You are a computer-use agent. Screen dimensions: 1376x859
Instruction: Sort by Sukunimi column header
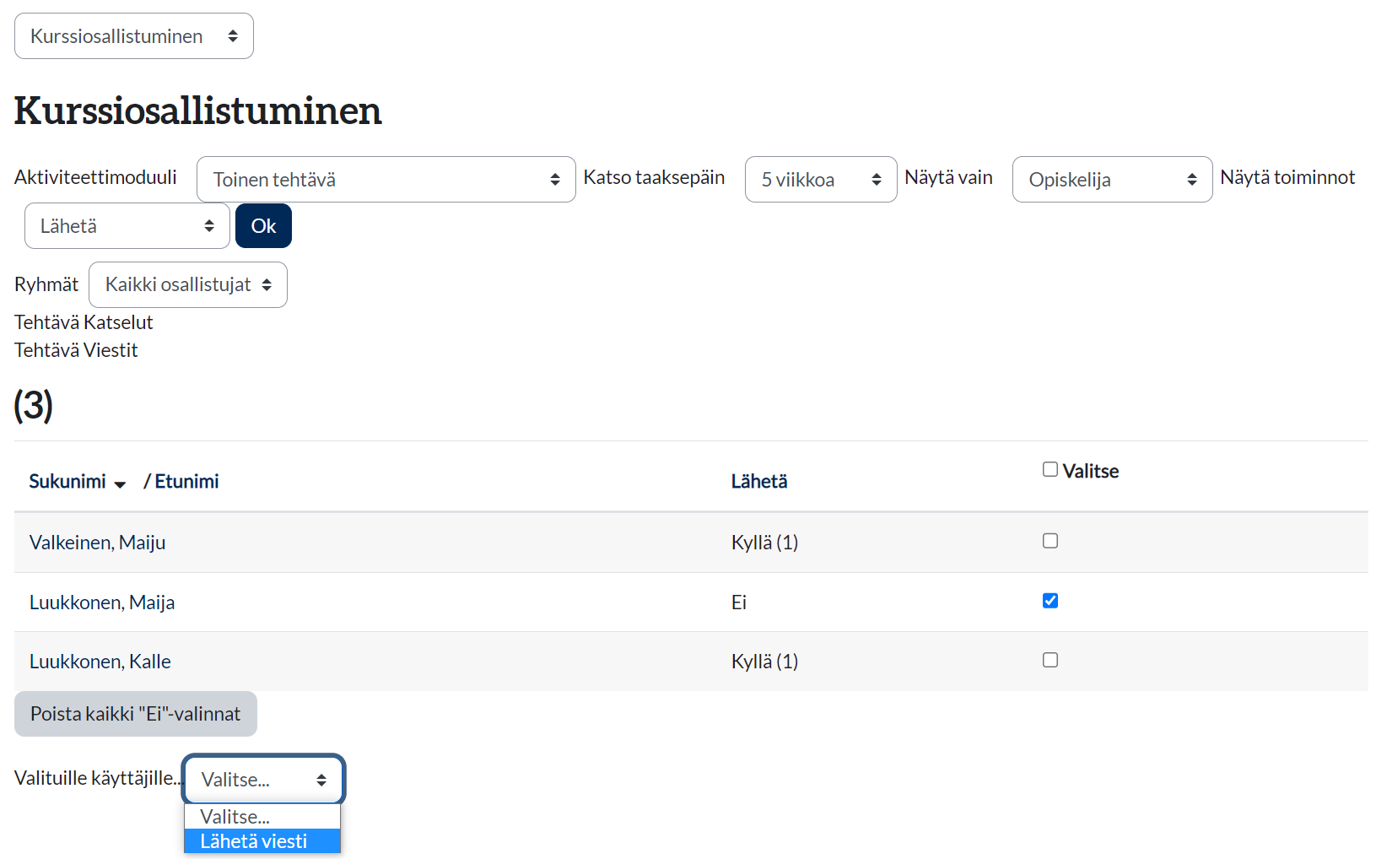(67, 481)
